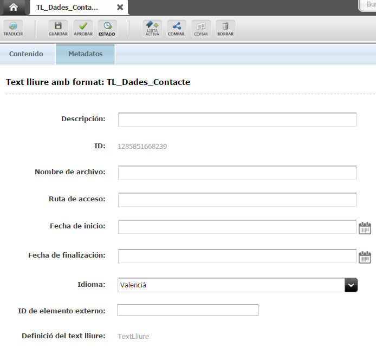
Task: Click the Traducir toolbar icon
Action: pyautogui.click(x=13, y=29)
